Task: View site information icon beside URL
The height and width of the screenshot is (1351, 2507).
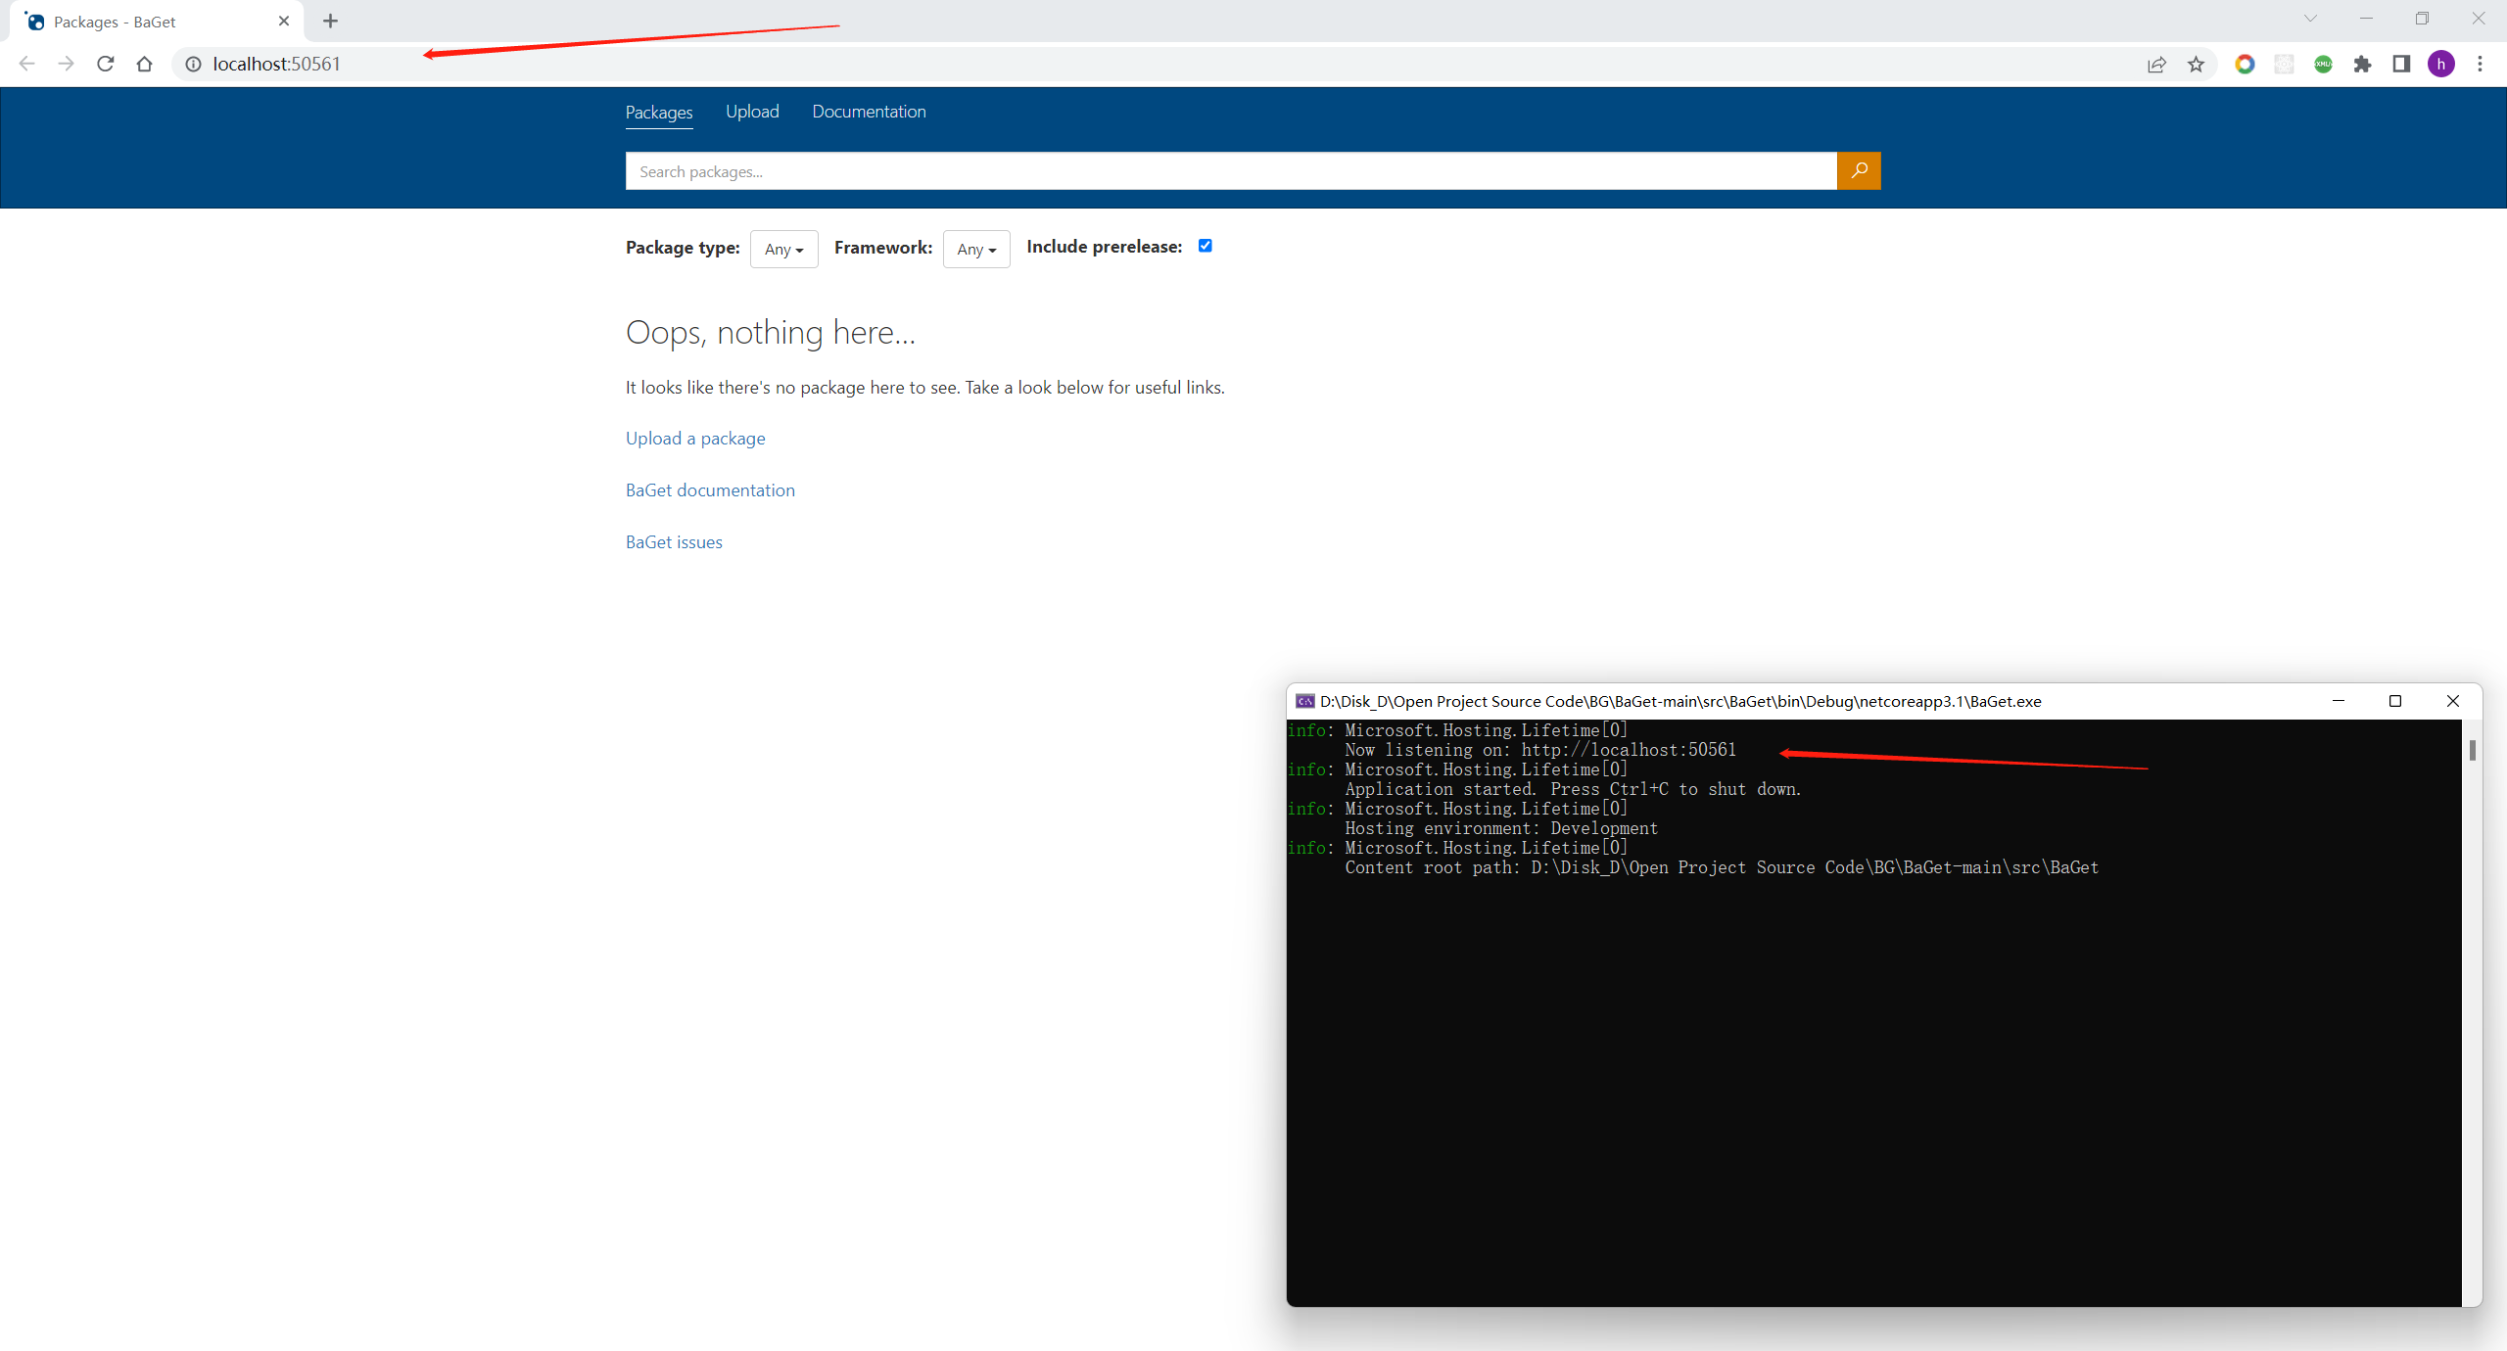Action: [x=194, y=64]
